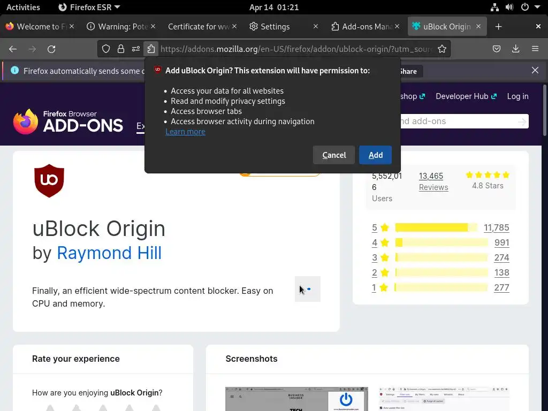Open the clock Apr 14 01:21 menu
This screenshot has width=548, height=411.
tap(274, 7)
